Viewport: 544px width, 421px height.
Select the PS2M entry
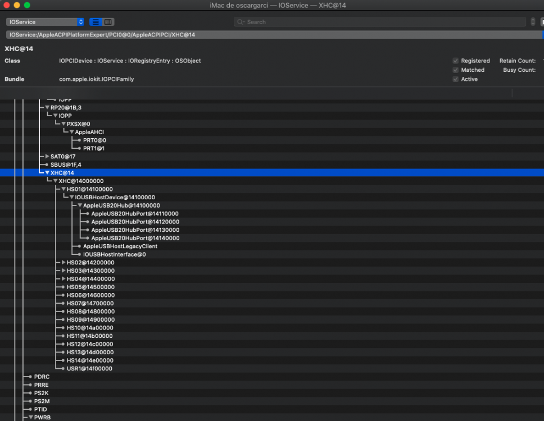pos(42,401)
